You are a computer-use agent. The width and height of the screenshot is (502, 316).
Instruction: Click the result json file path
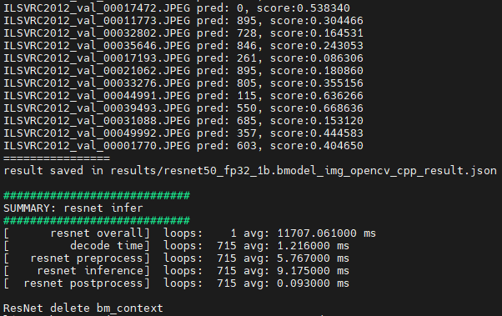pyautogui.click(x=304, y=171)
